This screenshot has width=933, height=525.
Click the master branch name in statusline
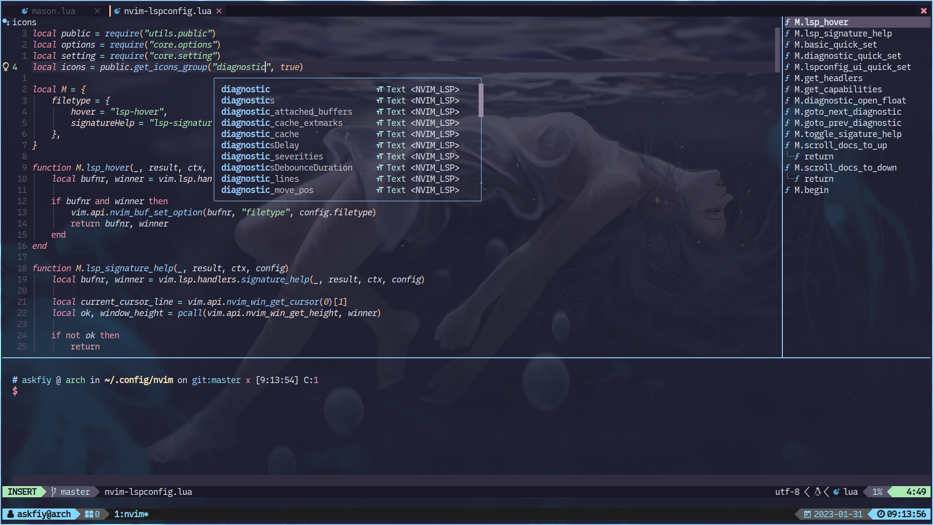75,491
